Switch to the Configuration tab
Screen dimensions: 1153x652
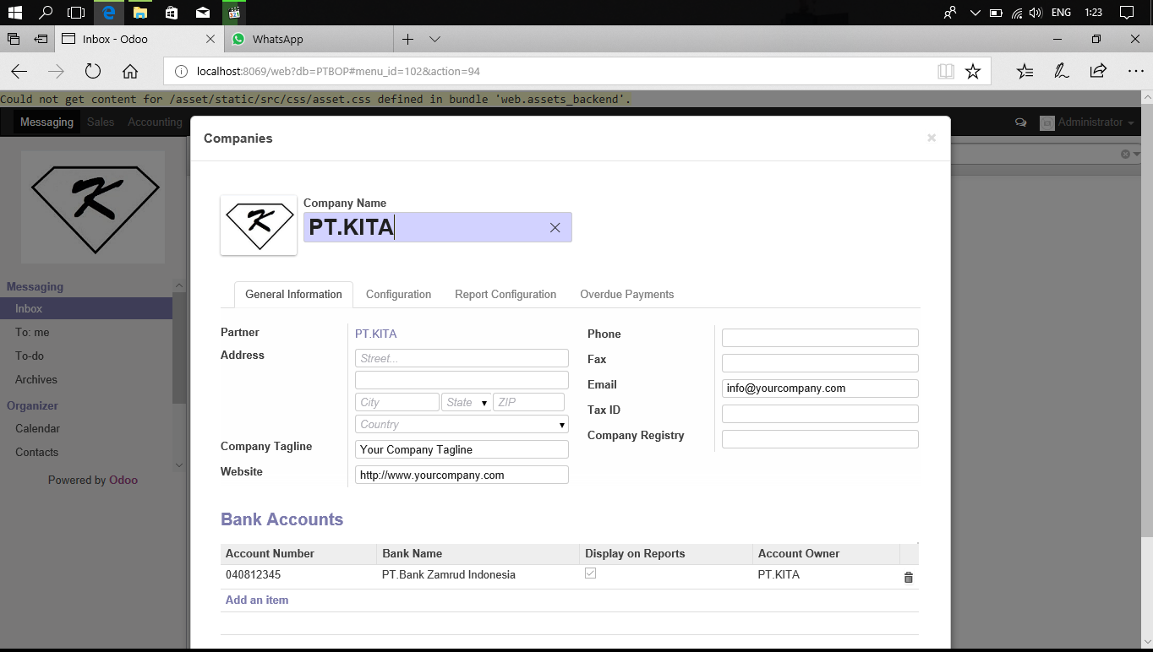(x=398, y=294)
